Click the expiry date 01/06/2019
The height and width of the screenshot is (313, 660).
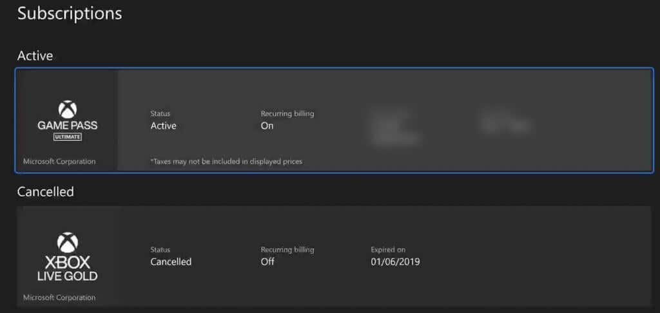[395, 261]
